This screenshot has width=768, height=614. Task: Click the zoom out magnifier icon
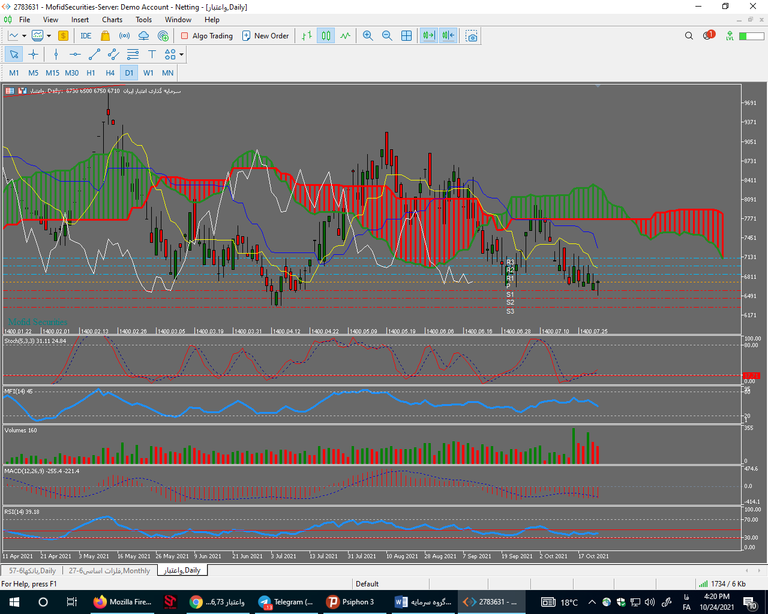pyautogui.click(x=387, y=36)
